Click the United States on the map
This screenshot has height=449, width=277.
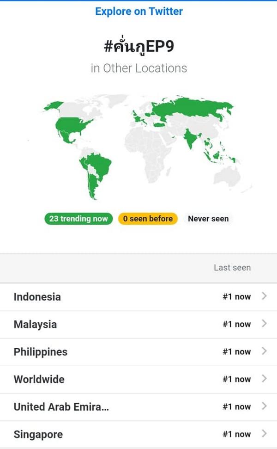click(x=72, y=124)
